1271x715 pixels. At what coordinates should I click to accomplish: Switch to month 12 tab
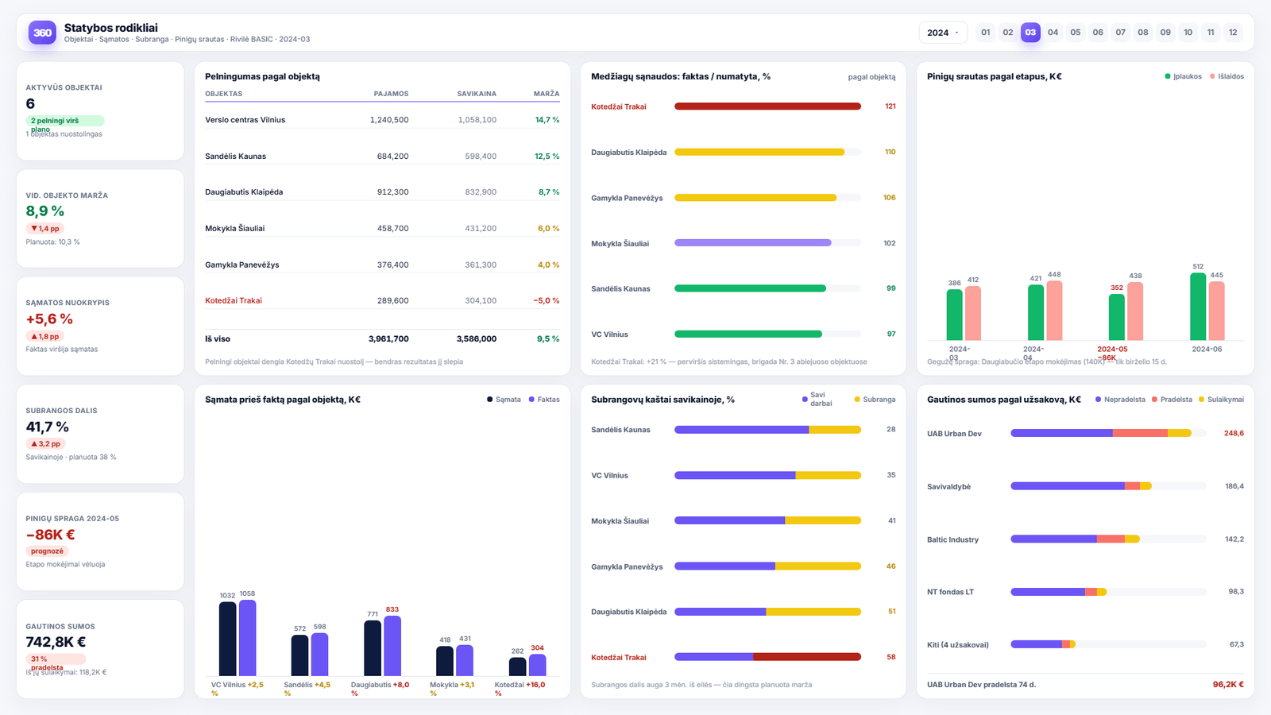pyautogui.click(x=1233, y=33)
